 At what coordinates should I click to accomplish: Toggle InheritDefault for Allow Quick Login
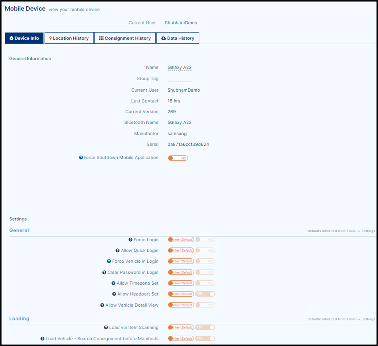coord(181,251)
